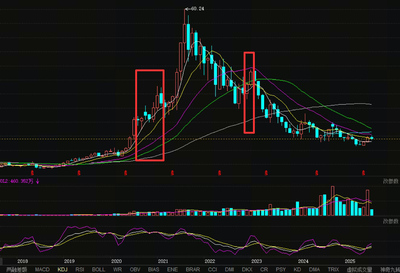The height and width of the screenshot is (273, 400).
Task: Switch to the BIAS indicator tab
Action: click(x=154, y=270)
